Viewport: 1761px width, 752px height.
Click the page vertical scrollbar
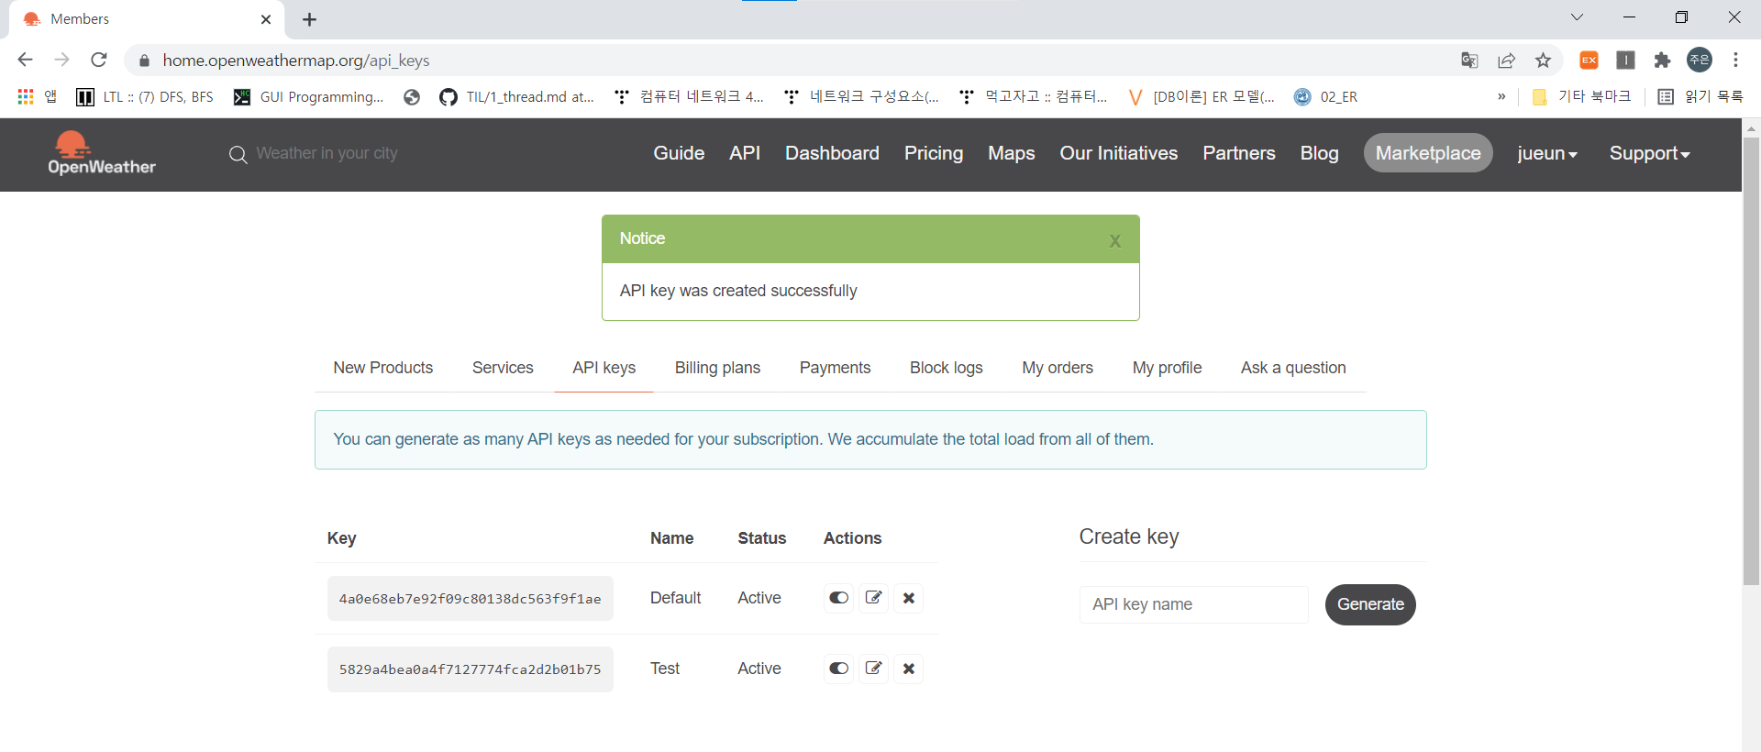[x=1751, y=359]
